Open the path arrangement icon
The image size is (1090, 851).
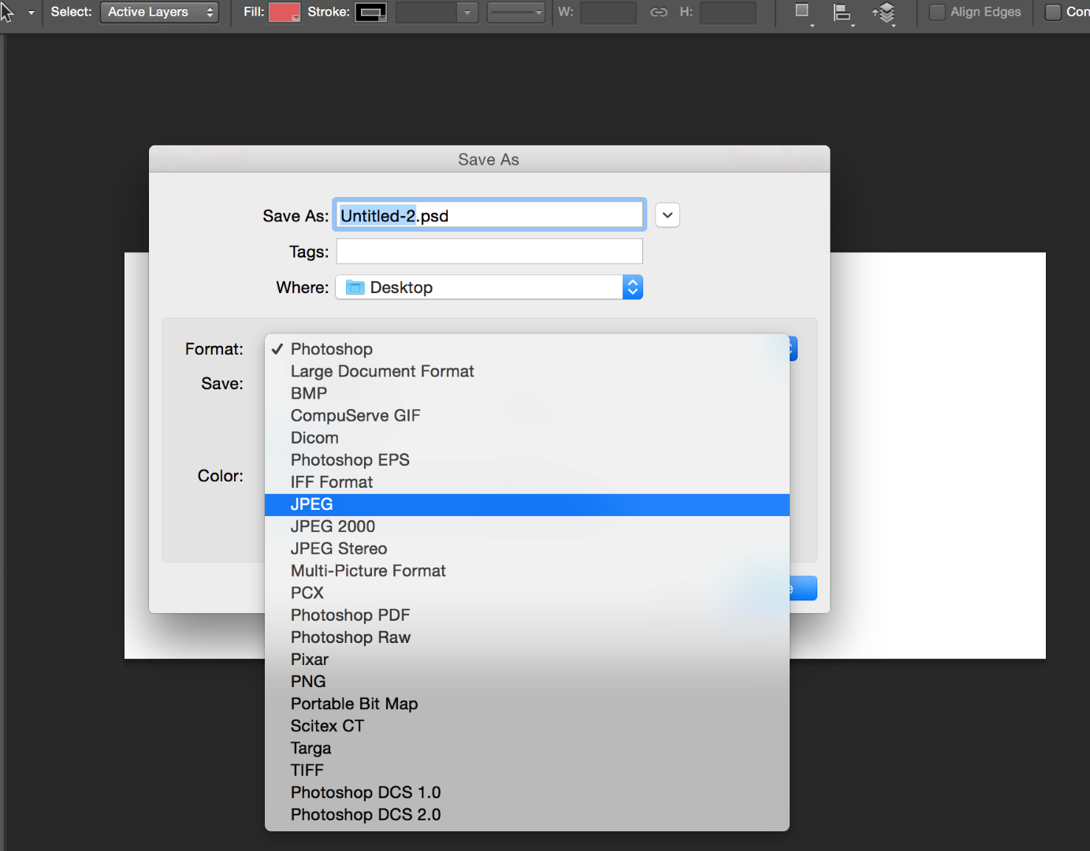pos(884,13)
